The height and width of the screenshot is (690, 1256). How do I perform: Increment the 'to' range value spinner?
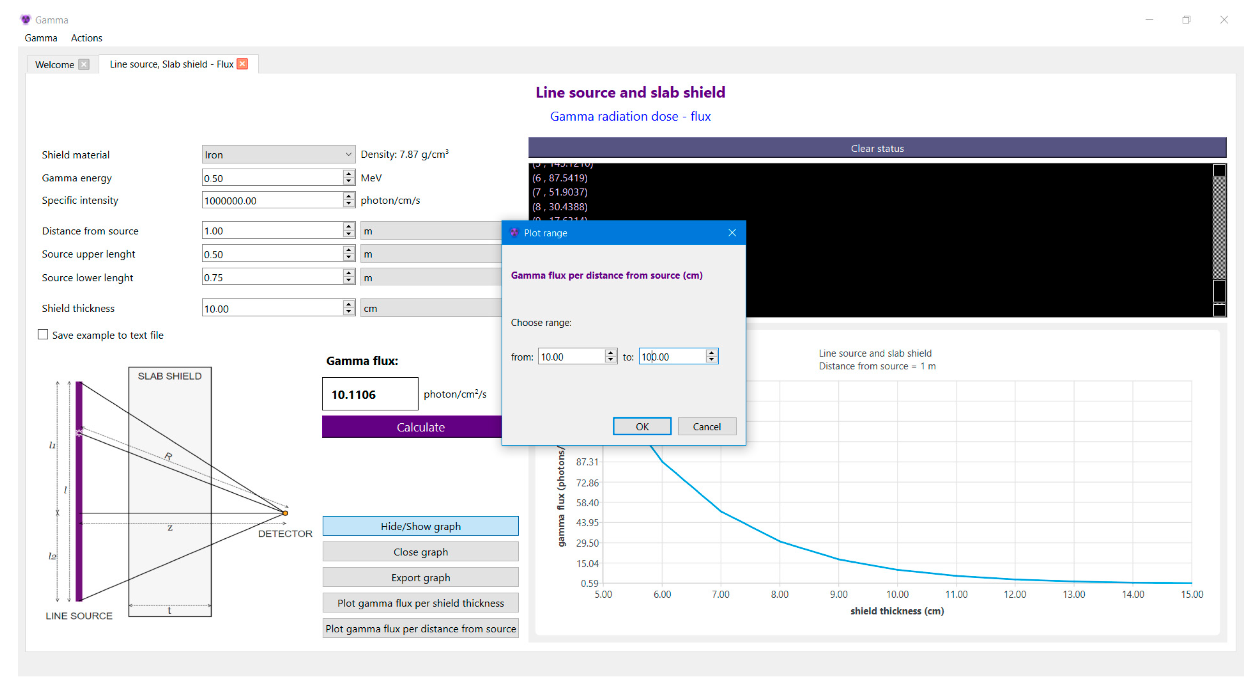(711, 353)
